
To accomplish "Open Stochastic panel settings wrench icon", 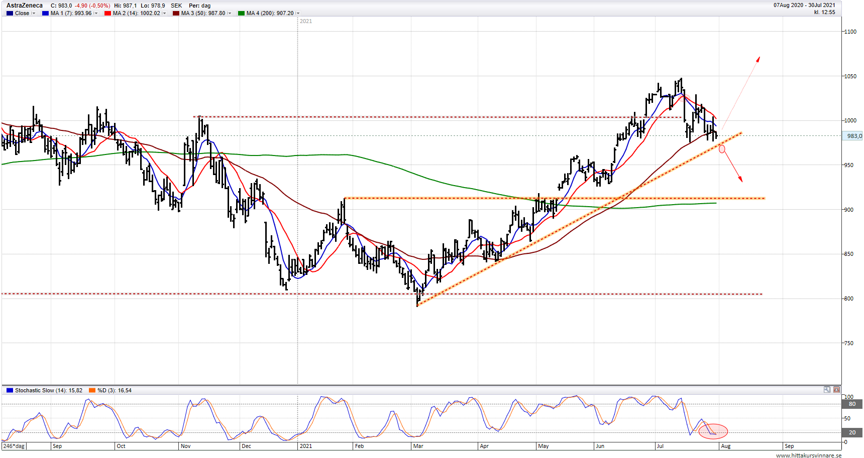I will point(827,390).
